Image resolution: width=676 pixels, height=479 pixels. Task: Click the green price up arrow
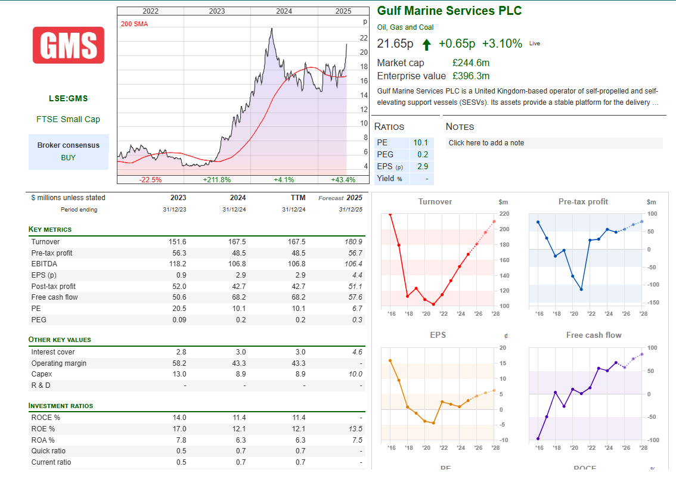[x=426, y=45]
